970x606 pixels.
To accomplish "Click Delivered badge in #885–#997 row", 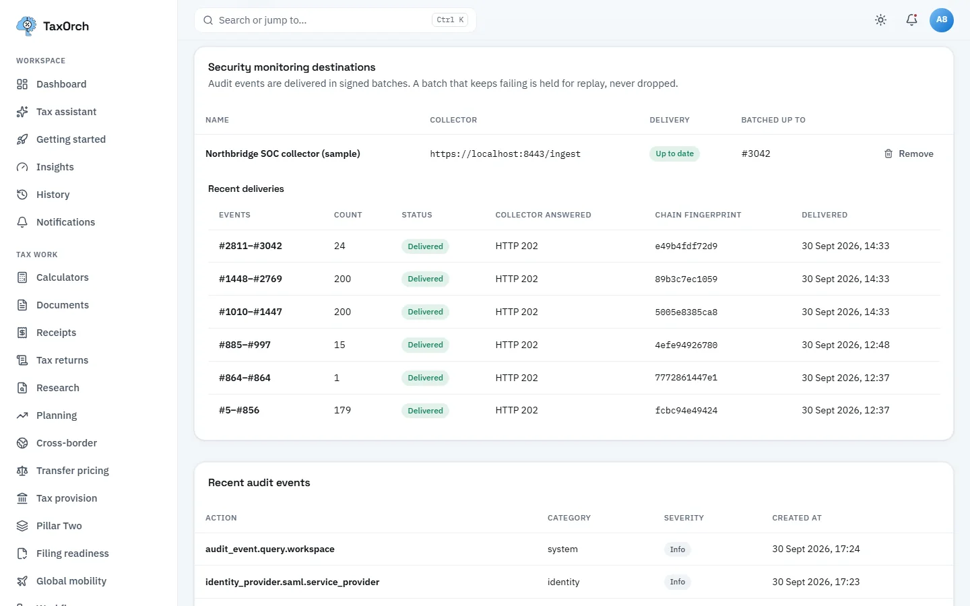I will 425,345.
